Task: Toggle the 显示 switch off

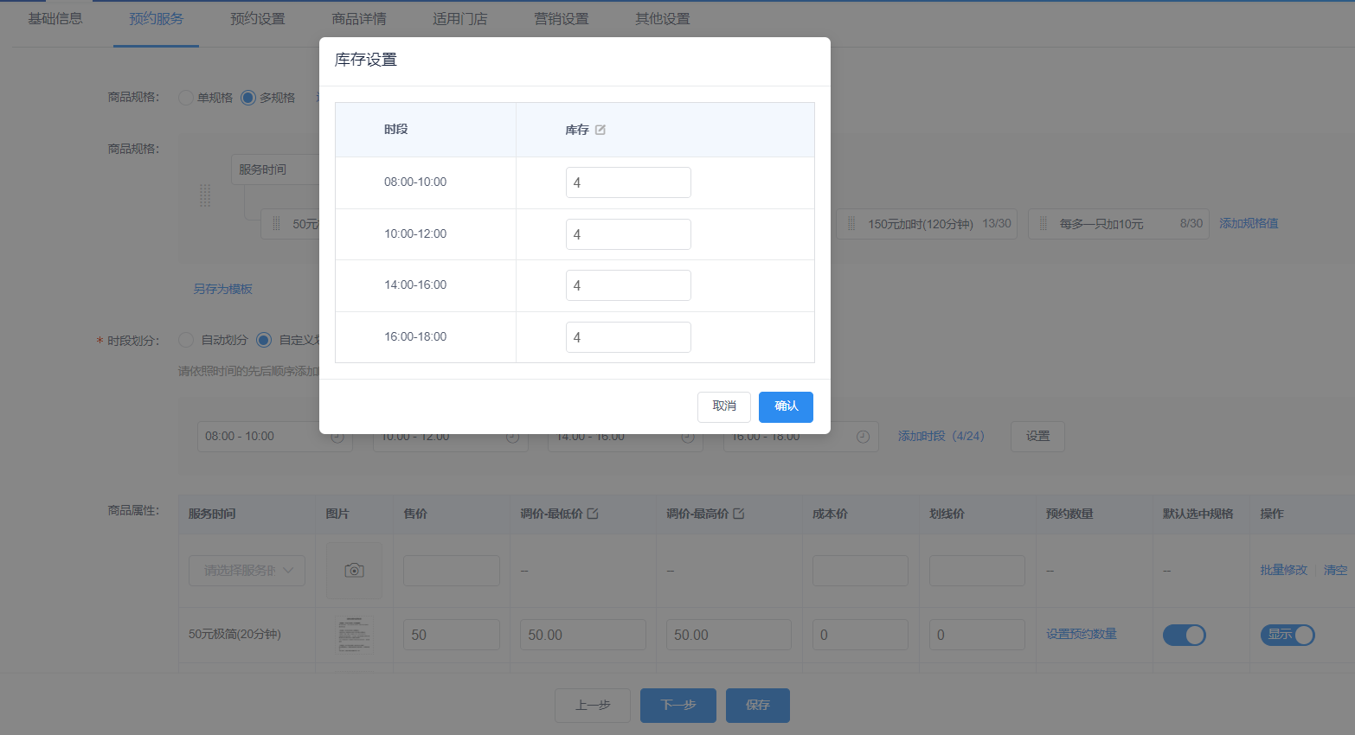Action: click(x=1288, y=635)
